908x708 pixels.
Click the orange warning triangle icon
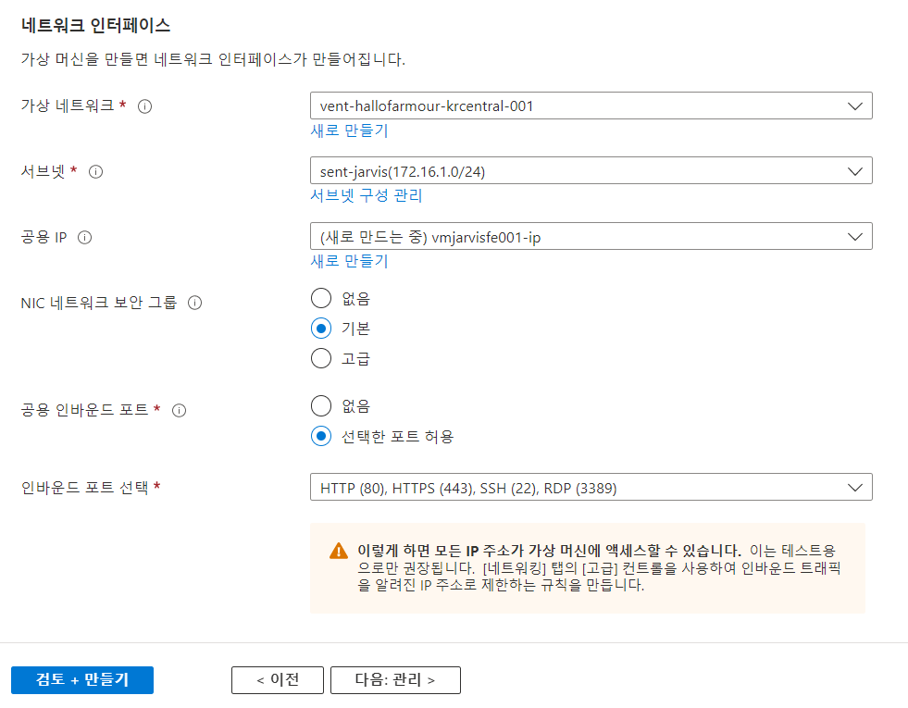coord(338,551)
